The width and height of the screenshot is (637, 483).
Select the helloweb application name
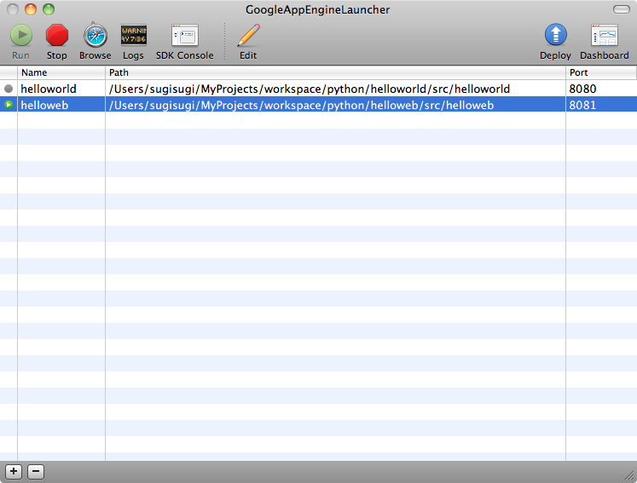tap(44, 105)
